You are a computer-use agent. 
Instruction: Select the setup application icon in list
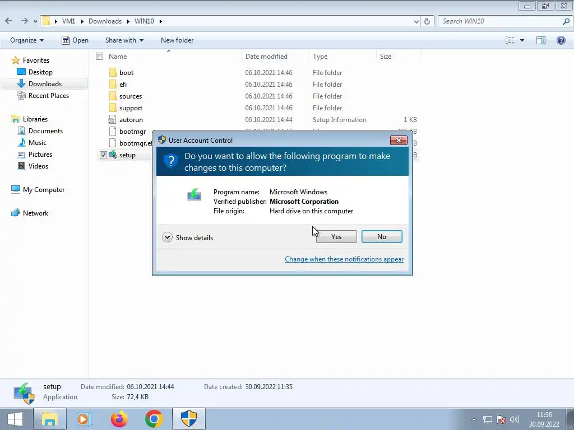pyautogui.click(x=113, y=155)
